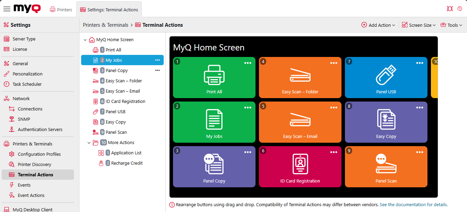Collapse the MyQ Home Screen tree node
Image resolution: width=467 pixels, height=212 pixels.
85,40
